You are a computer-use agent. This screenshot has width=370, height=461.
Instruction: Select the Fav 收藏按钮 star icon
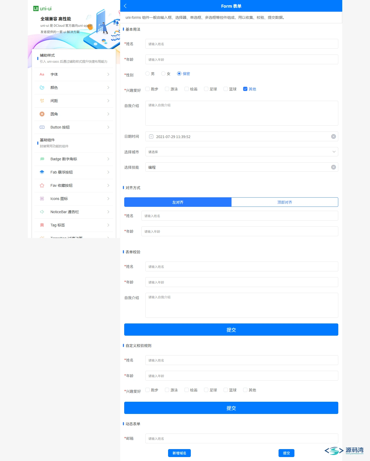pyautogui.click(x=42, y=185)
